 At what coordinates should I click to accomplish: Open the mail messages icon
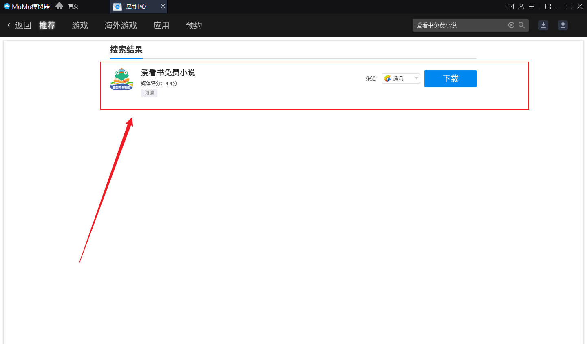coord(510,7)
